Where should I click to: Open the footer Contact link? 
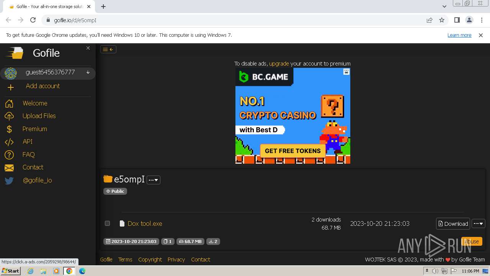(x=201, y=260)
